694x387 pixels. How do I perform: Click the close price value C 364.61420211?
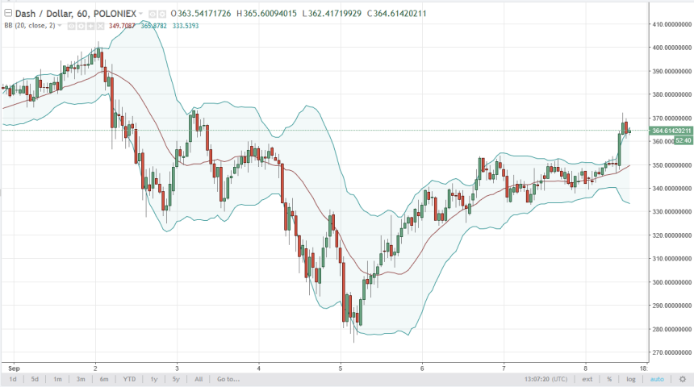point(396,14)
